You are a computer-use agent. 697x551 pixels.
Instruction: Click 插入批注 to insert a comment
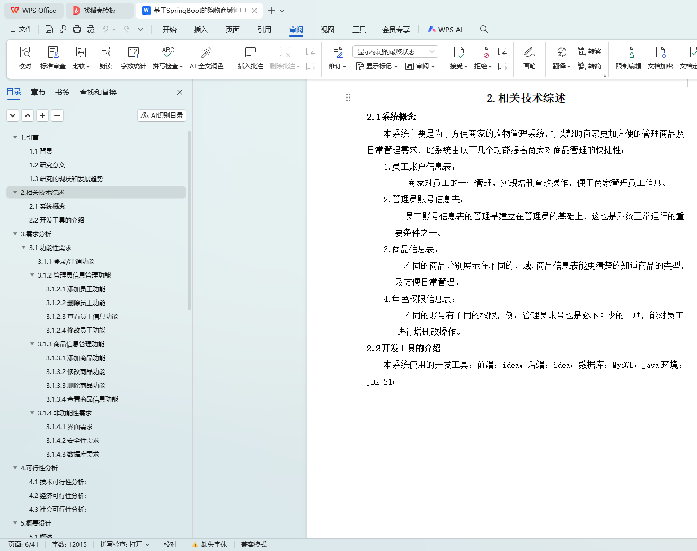pyautogui.click(x=251, y=57)
